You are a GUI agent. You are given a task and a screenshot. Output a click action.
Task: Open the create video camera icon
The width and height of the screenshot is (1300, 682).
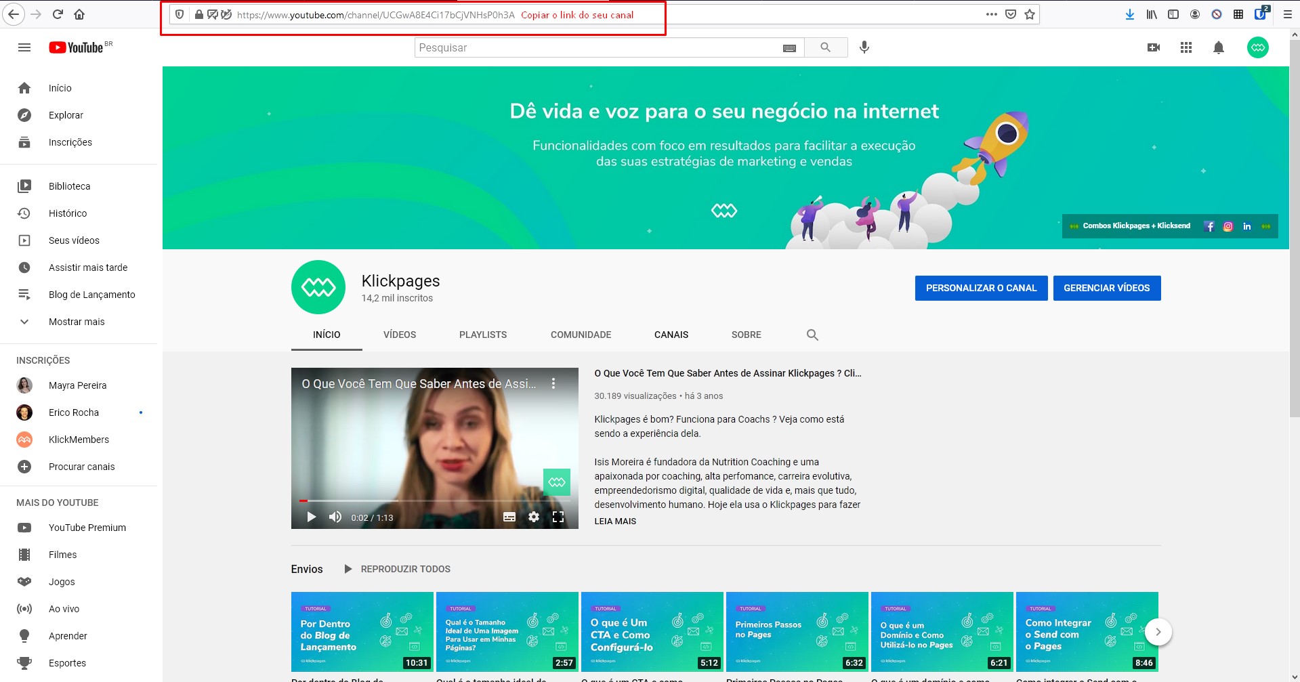[x=1154, y=47]
